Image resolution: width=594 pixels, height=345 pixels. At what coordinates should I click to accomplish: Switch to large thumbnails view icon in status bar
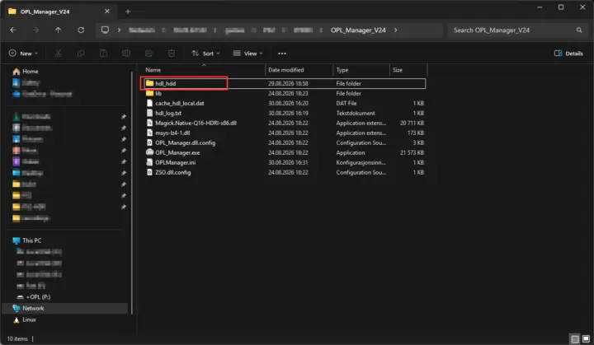[x=586, y=338]
